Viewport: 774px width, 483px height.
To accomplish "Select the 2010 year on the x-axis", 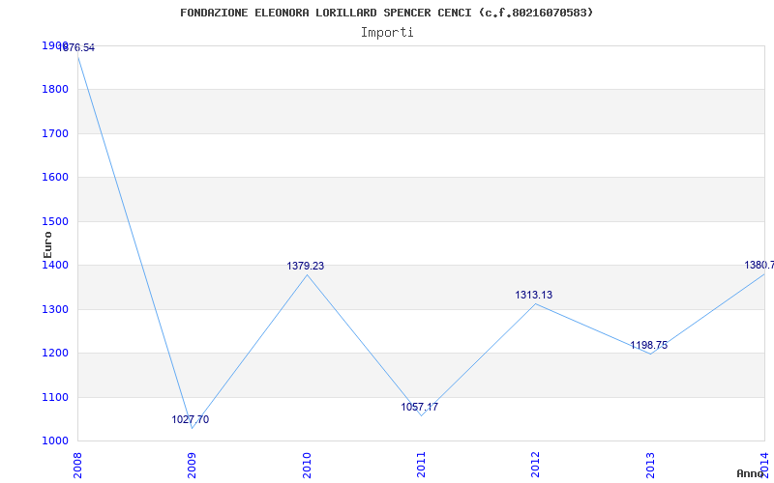I will click(307, 464).
